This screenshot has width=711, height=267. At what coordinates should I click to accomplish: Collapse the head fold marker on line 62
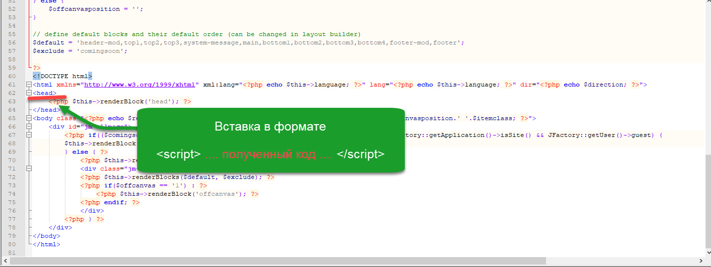[x=28, y=93]
